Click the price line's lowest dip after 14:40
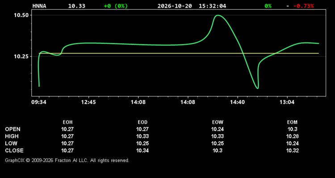 [x=258, y=88]
